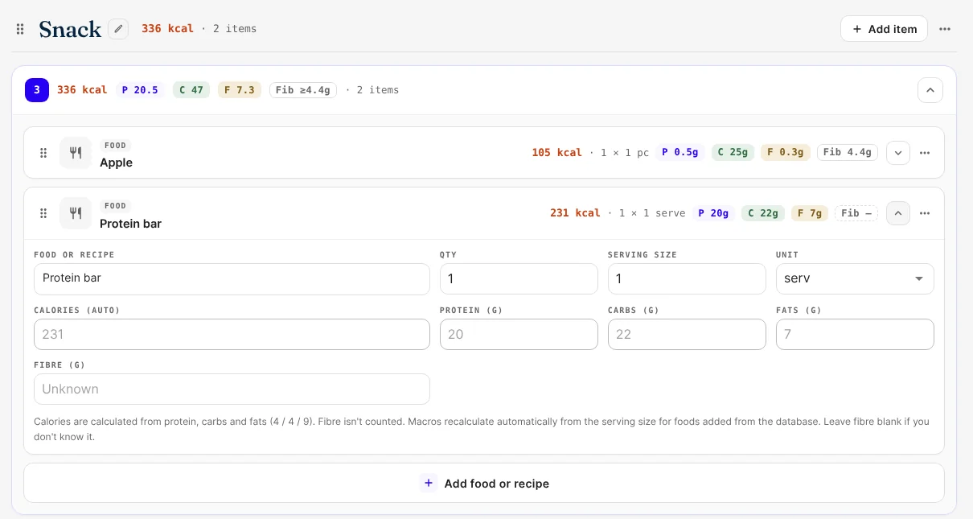Click the Add item button
Viewport: 973px width, 519px height.
[x=884, y=29]
